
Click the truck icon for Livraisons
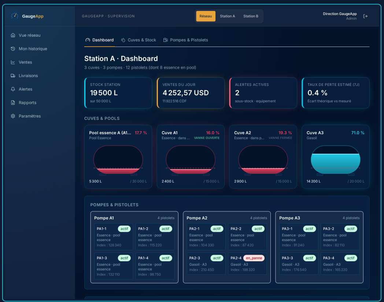[x=13, y=76]
